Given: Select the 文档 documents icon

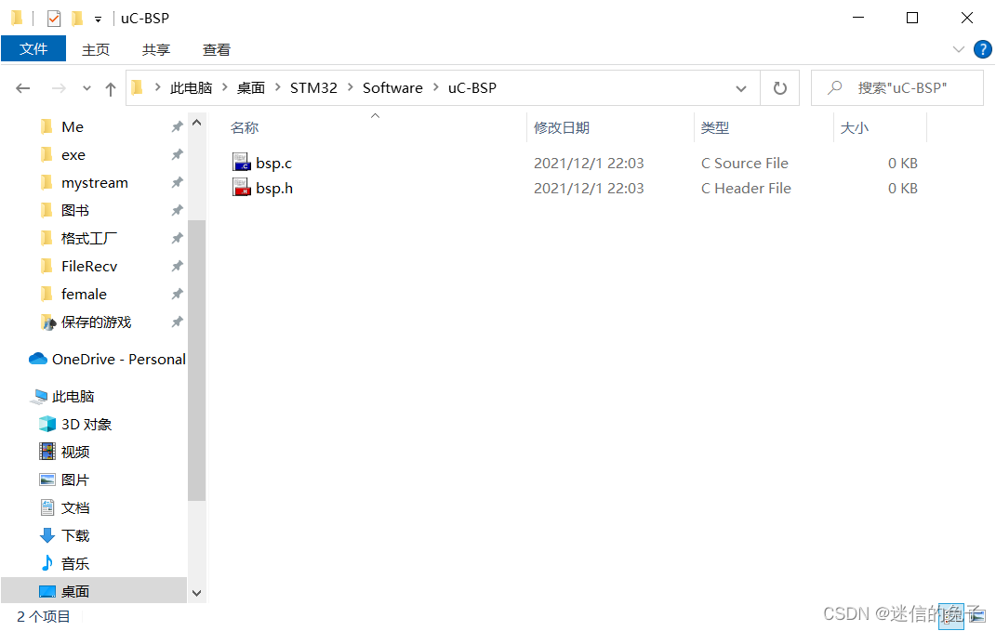Looking at the screenshot, I should [x=47, y=507].
